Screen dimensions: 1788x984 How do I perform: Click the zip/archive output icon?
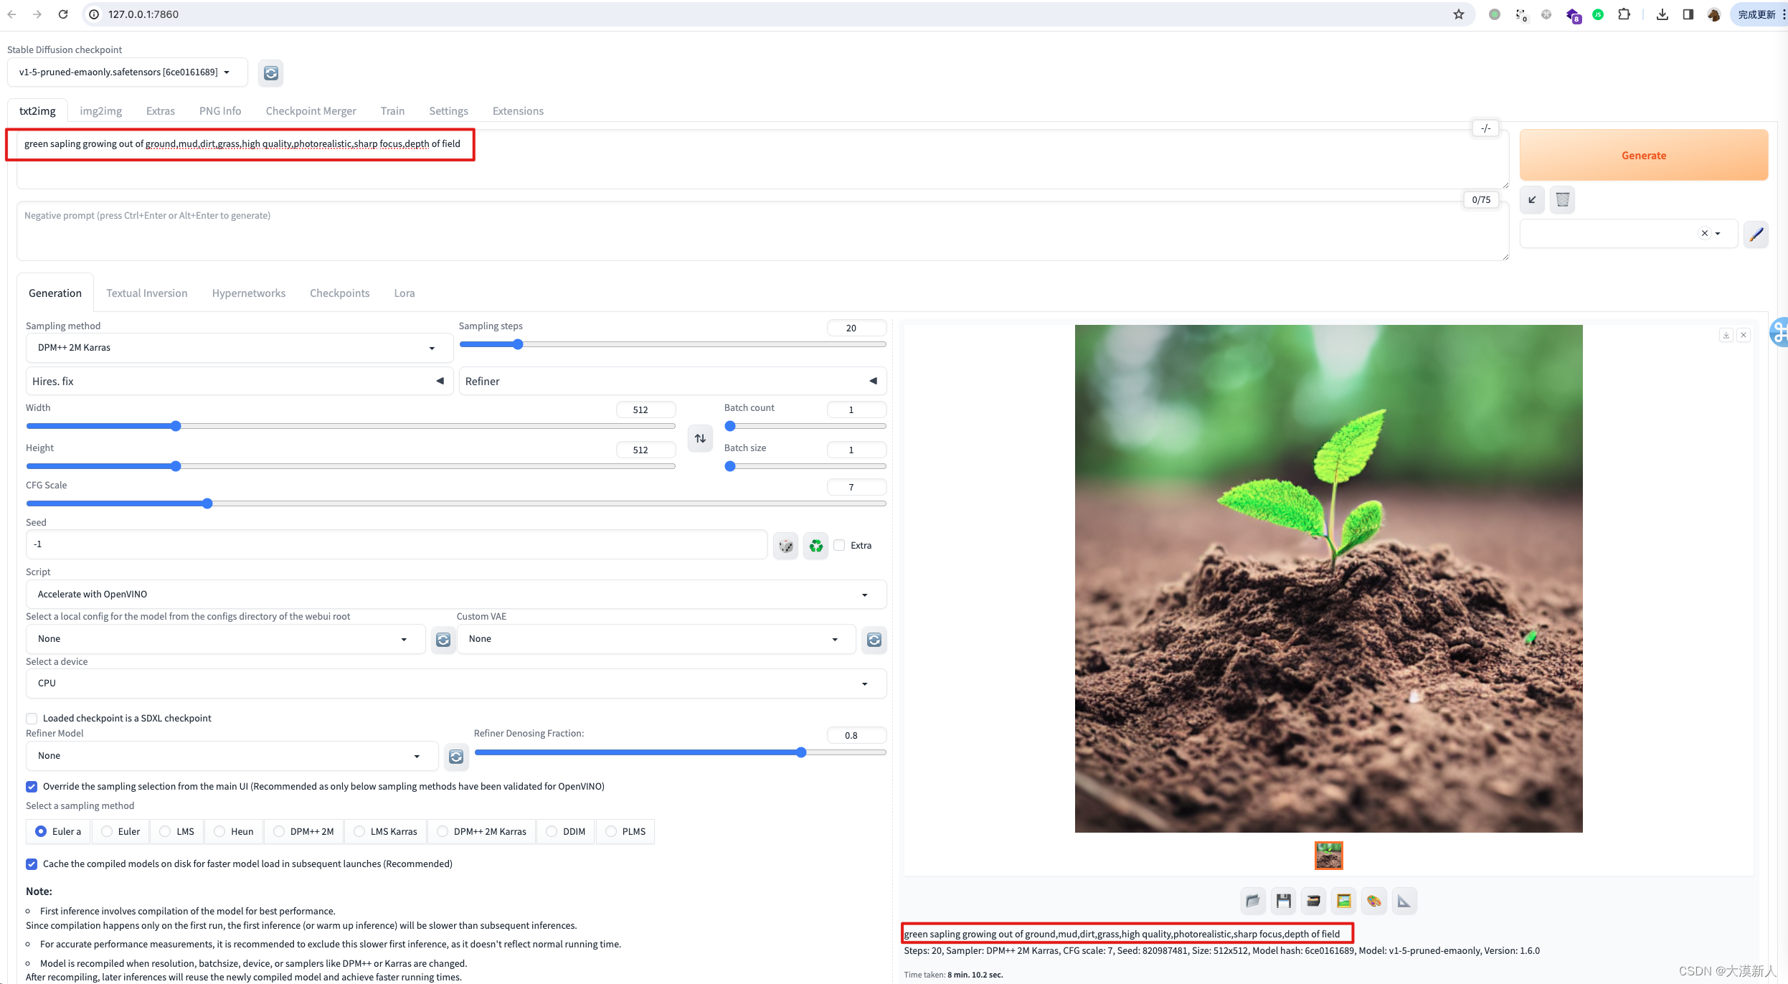click(1312, 900)
